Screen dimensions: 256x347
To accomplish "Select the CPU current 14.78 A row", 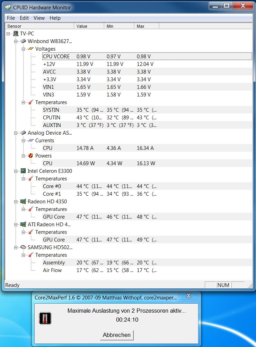I will [147, 148].
